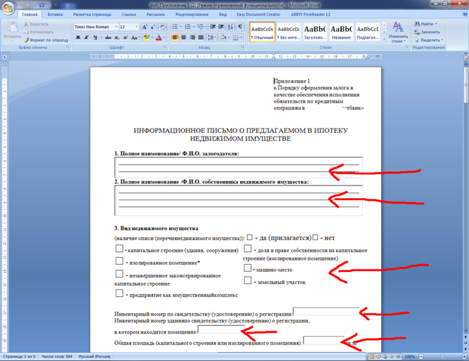469x361 pixels.
Task: Open the line spacing dropdown
Action: click(212, 38)
